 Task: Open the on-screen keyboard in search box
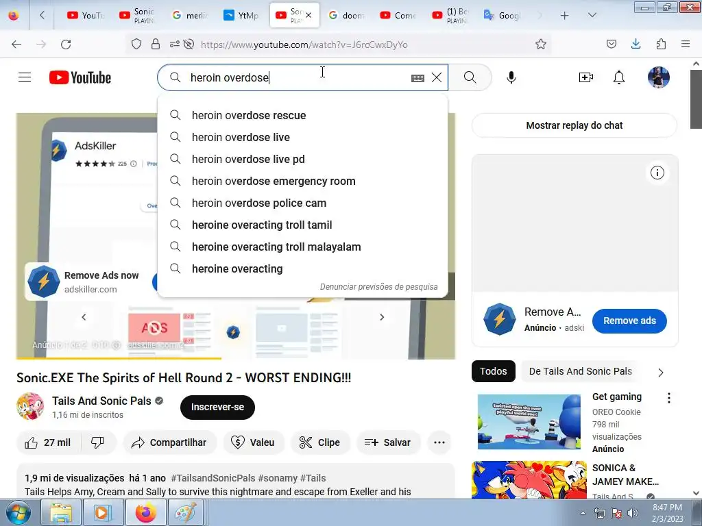pos(417,78)
